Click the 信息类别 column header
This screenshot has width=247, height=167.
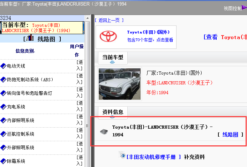coord(25,51)
